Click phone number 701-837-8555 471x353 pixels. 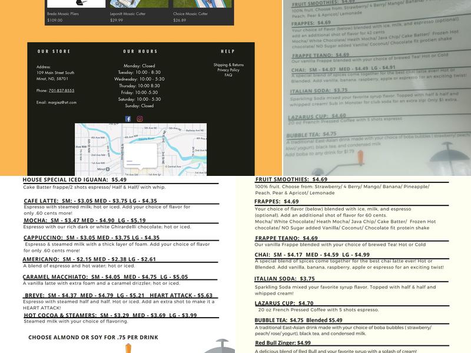point(62,91)
